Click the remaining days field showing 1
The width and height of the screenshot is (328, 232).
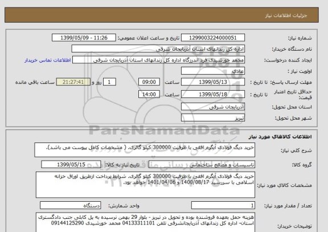point(109,82)
